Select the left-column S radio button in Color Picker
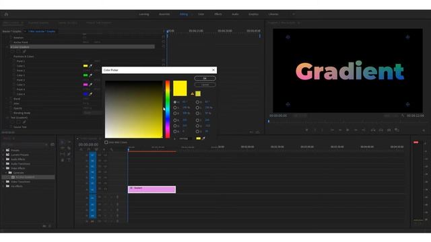The width and height of the screenshot is (431, 242). 175,108
